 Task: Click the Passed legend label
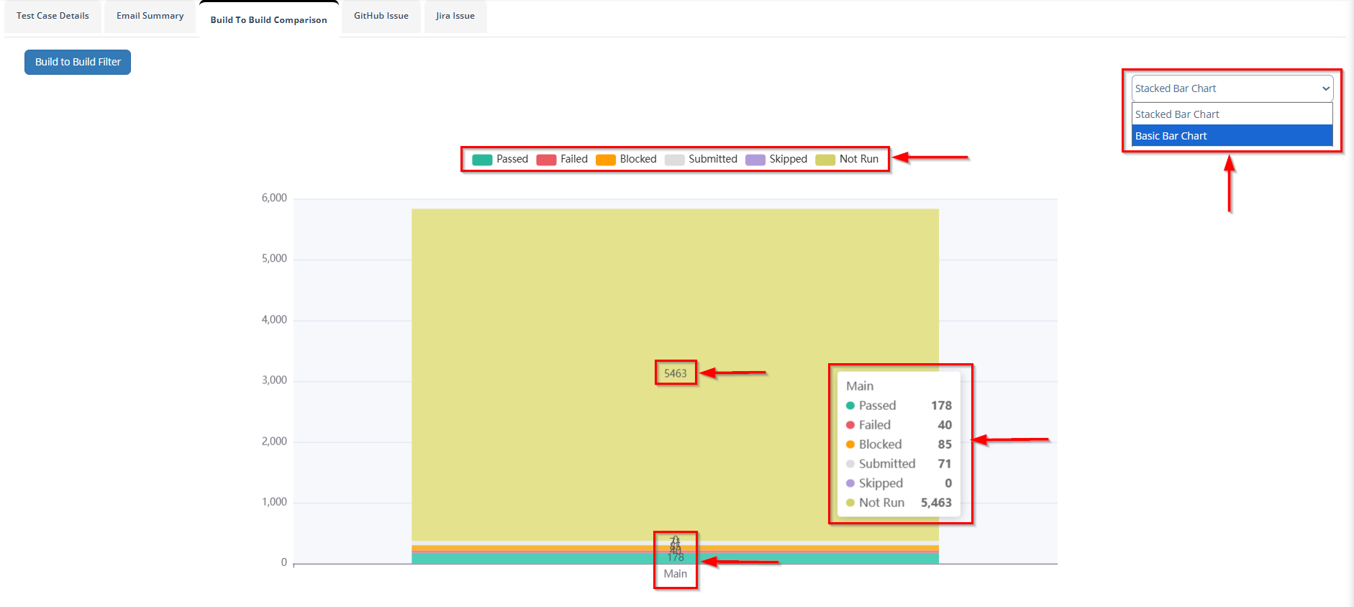pyautogui.click(x=512, y=159)
